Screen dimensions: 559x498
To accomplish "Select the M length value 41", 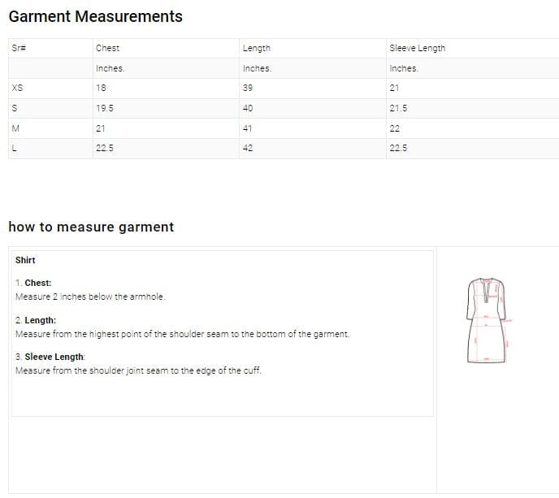I will (x=248, y=128).
